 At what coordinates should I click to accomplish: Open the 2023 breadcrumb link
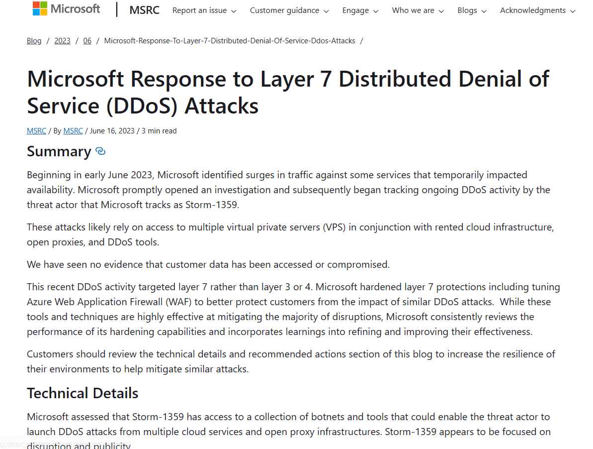pyautogui.click(x=62, y=41)
